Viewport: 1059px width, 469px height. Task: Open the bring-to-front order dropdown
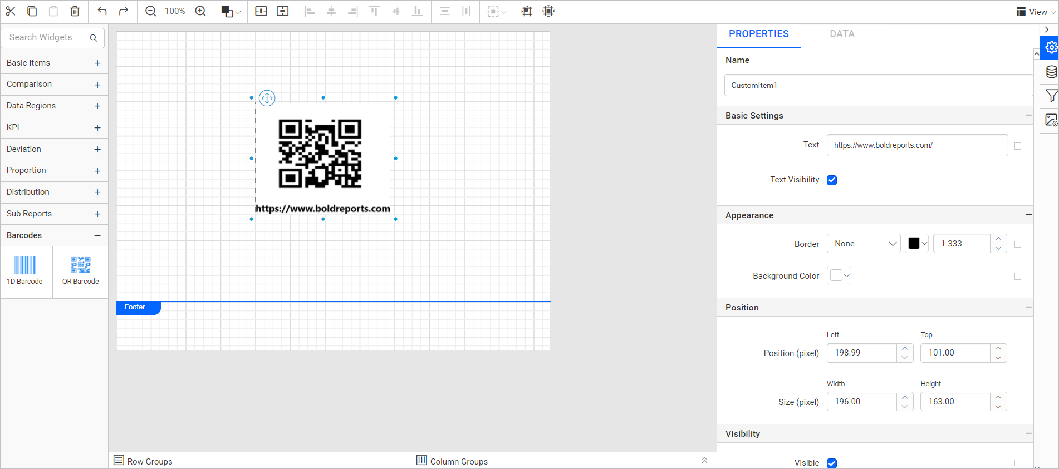pyautogui.click(x=231, y=12)
